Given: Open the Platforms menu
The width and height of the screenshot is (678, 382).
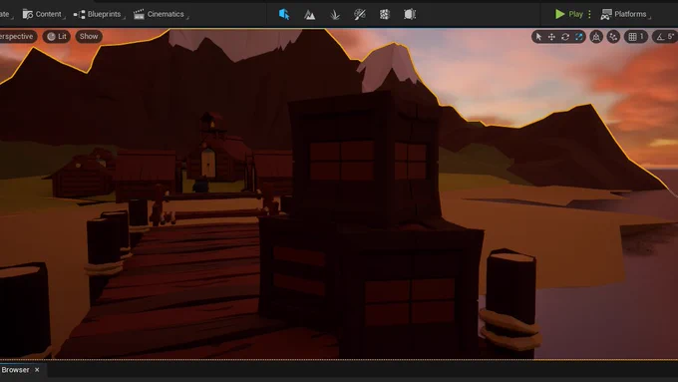Looking at the screenshot, I should (x=625, y=14).
